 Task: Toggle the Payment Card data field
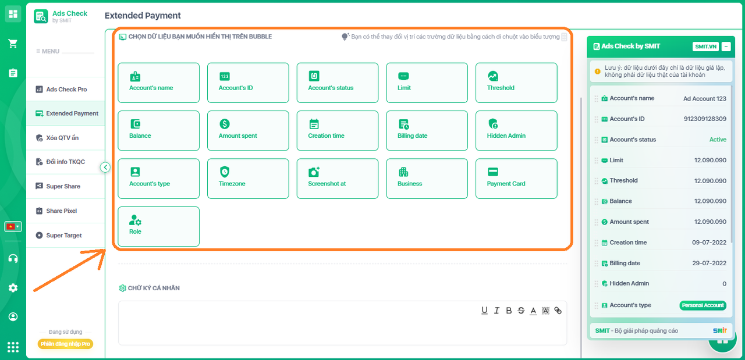516,179
